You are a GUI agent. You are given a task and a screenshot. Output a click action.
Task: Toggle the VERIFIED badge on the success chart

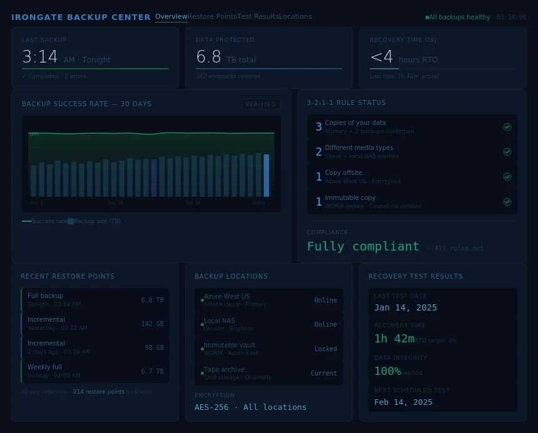pyautogui.click(x=261, y=104)
